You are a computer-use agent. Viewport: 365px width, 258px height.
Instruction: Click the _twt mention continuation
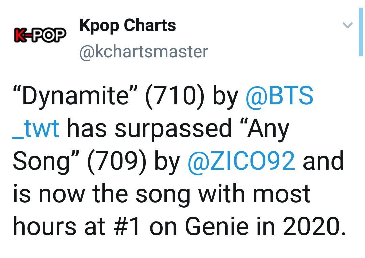point(35,128)
